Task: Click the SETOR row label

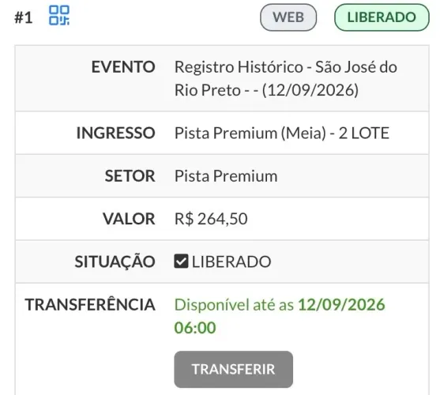Action: [130, 176]
